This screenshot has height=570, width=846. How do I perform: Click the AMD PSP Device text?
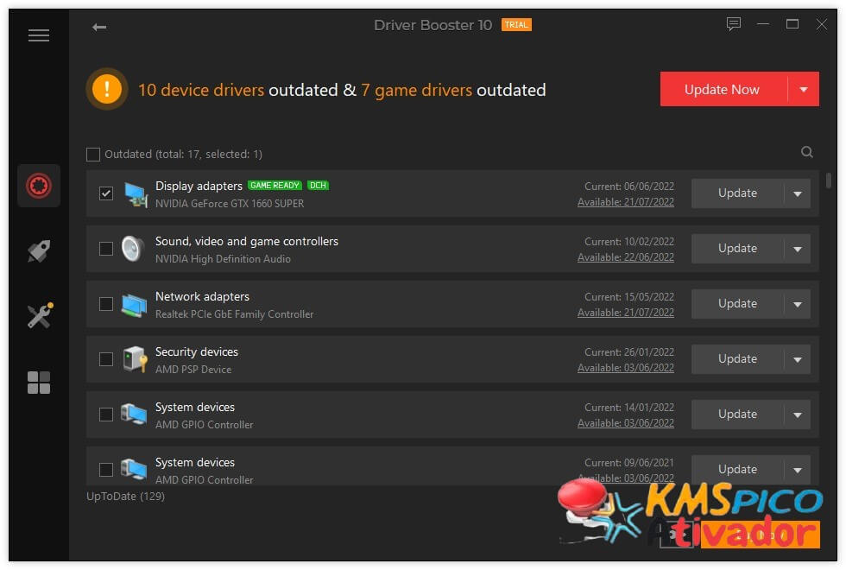click(x=193, y=370)
